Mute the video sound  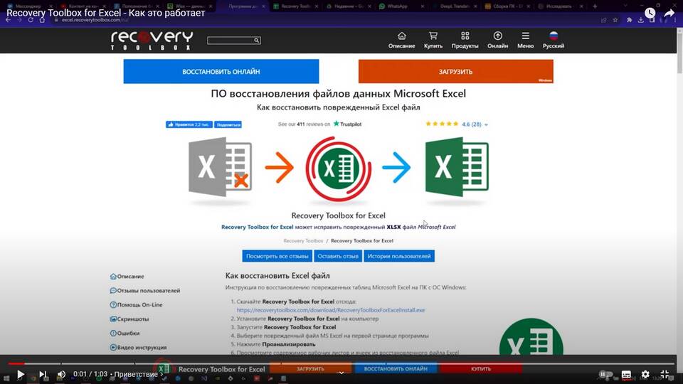[62, 374]
